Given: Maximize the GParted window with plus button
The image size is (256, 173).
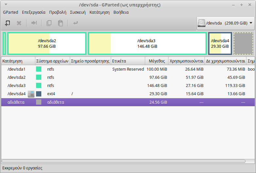Looking at the screenshot, I should pyautogui.click(x=242, y=5).
